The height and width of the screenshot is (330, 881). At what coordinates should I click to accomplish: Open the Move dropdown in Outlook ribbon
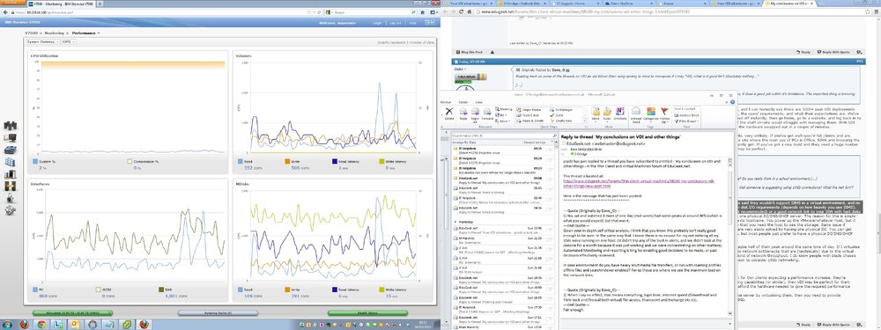(595, 114)
